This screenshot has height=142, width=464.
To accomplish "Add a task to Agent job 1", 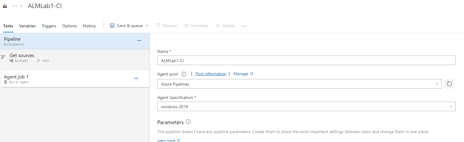I will 136,78.
